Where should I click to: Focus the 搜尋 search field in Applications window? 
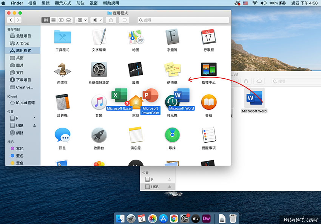183,20
